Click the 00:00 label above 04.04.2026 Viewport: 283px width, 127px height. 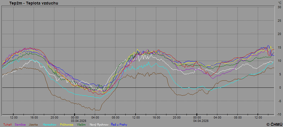(197, 117)
